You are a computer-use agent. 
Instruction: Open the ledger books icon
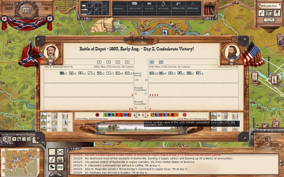point(208,11)
